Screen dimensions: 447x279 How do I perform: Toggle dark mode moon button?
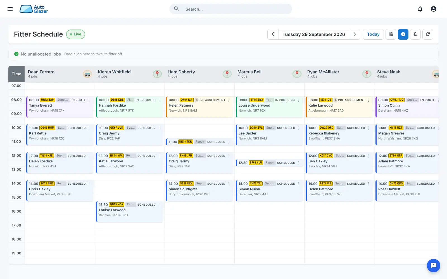(x=415, y=34)
